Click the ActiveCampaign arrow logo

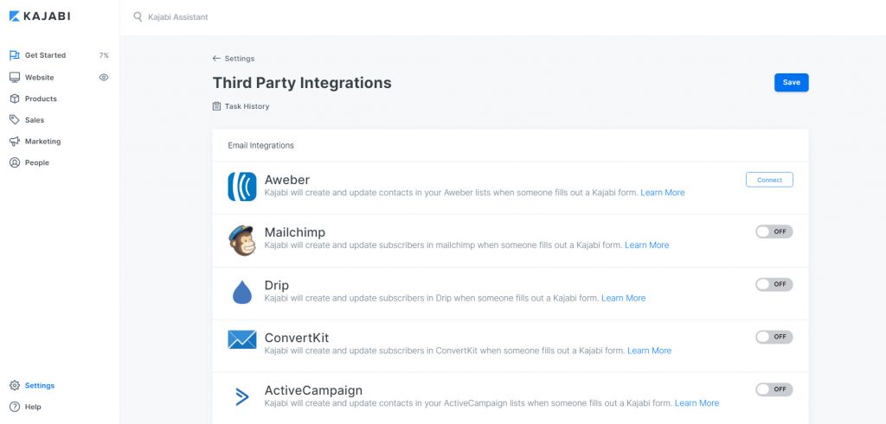click(242, 397)
